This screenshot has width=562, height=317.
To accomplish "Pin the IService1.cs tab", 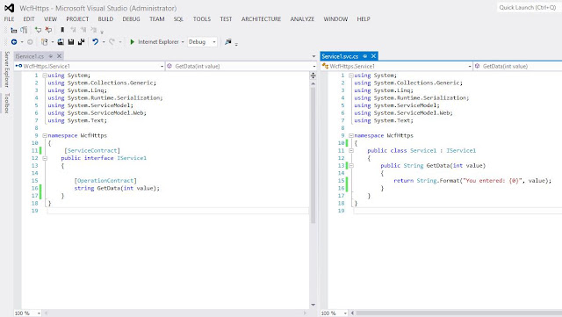I will click(x=51, y=56).
